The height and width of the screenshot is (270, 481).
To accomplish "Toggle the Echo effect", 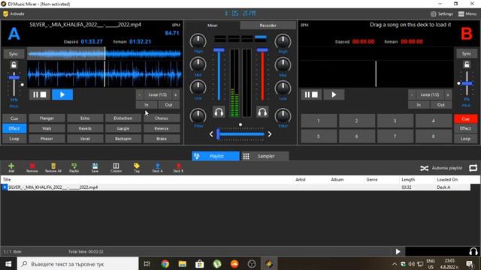I will point(85,118).
